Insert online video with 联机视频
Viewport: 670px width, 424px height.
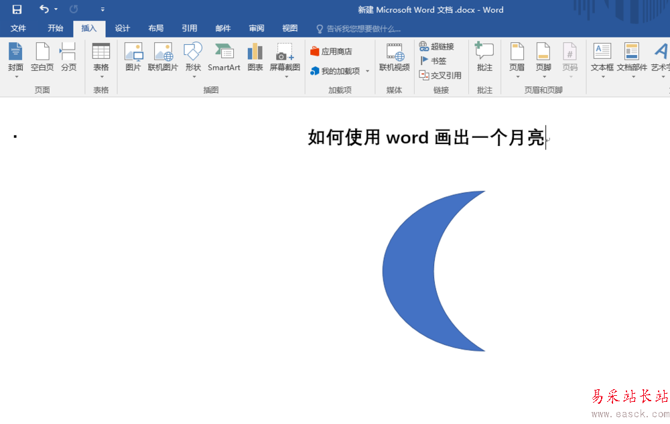[x=395, y=57]
